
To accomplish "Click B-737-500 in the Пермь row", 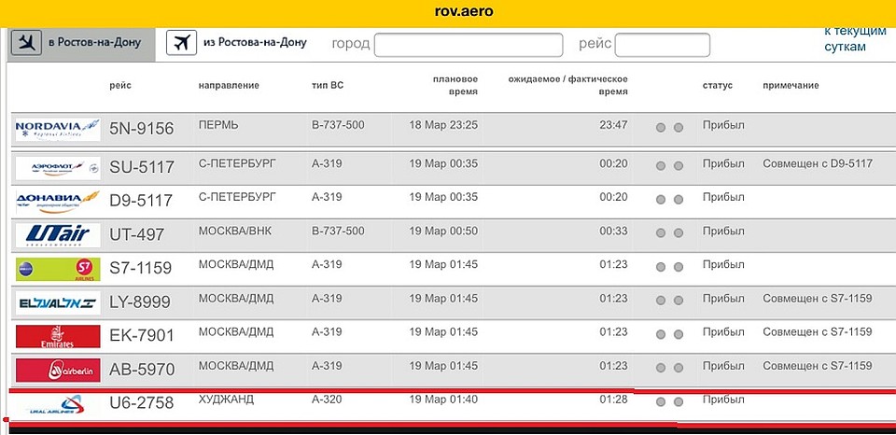I will pos(338,124).
